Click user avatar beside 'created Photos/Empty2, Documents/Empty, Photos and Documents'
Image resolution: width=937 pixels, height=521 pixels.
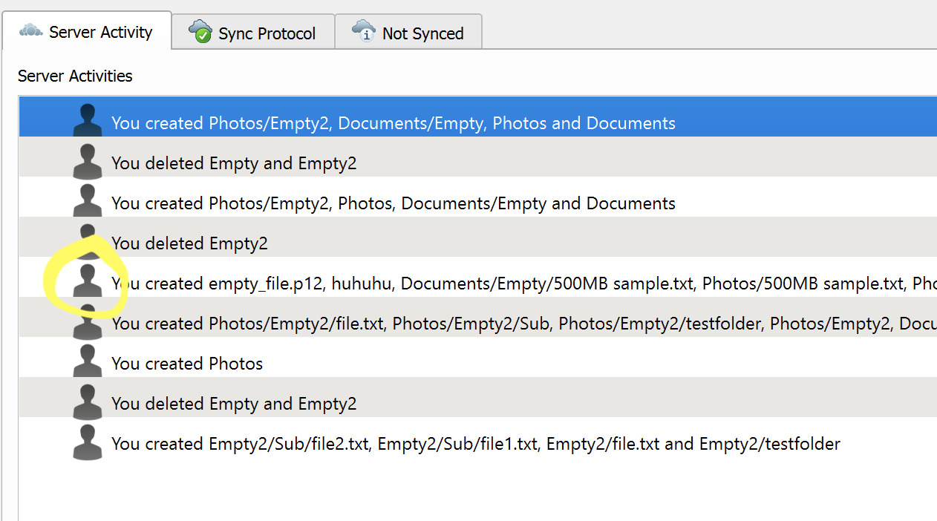click(x=88, y=120)
